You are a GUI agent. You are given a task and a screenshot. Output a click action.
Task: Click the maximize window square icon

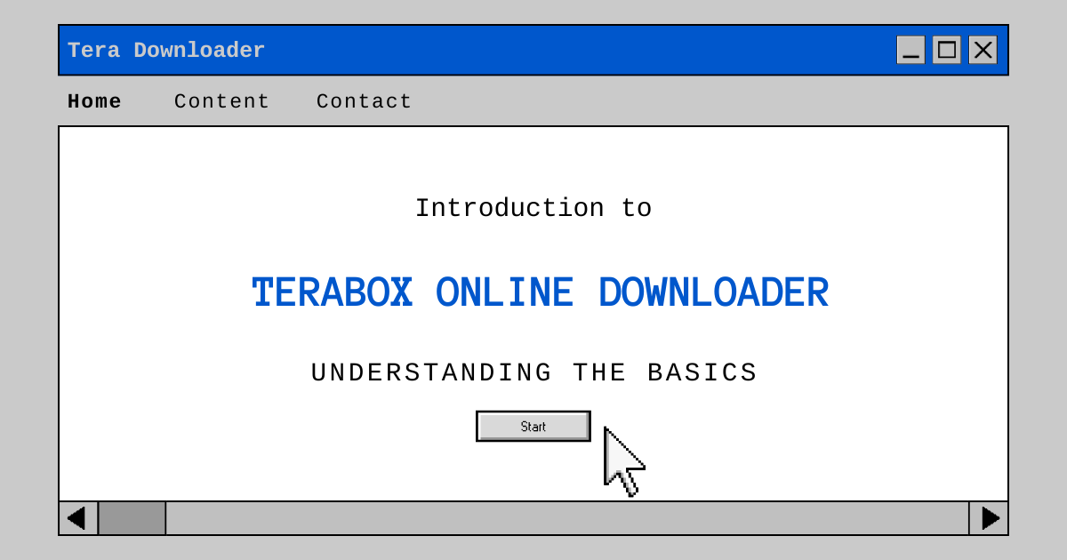[x=947, y=51]
